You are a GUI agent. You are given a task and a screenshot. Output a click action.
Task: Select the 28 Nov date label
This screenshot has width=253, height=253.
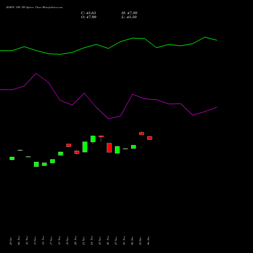pyautogui.click(x=124, y=240)
